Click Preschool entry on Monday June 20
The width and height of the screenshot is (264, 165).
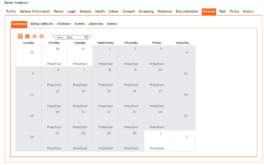coord(54,127)
